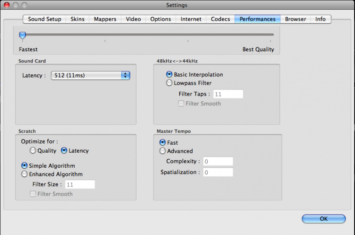
Task: Switch to the Skins tab
Action: click(x=77, y=19)
